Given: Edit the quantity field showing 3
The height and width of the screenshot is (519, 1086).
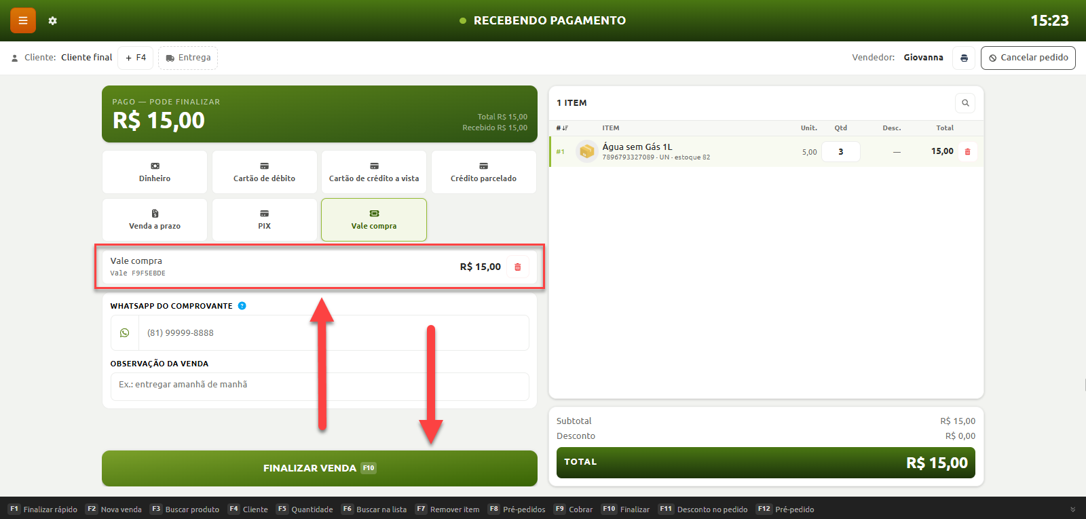Looking at the screenshot, I should point(841,152).
